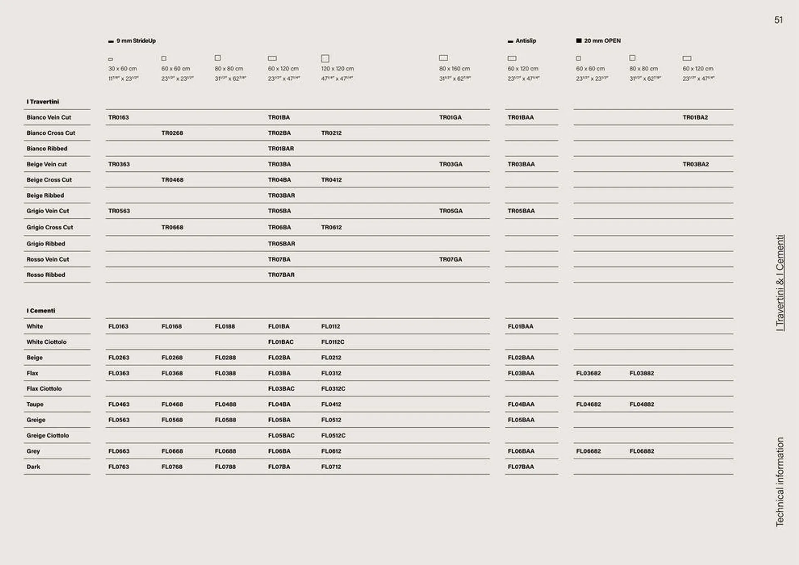799x565 pixels.
Task: Select the 'Dark' row label
Action: (x=33, y=467)
